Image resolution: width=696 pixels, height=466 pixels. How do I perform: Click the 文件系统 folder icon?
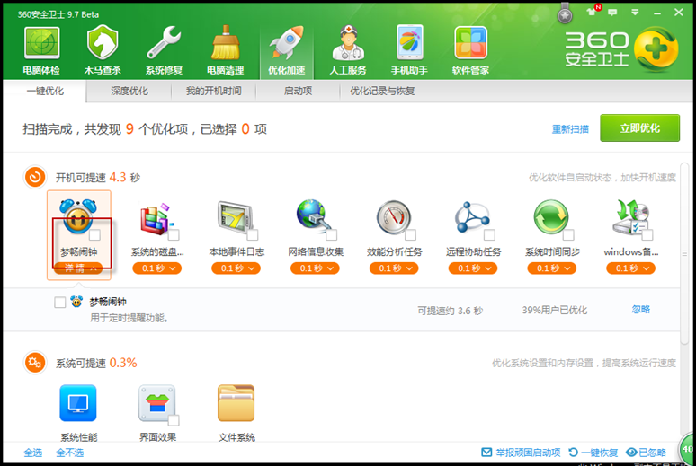[x=236, y=402]
